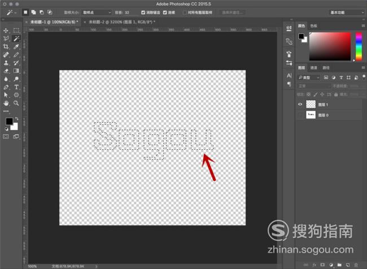This screenshot has height=269, width=367.
Task: Enable Sample All Layers checkbox
Action: pyautogui.click(x=185, y=12)
